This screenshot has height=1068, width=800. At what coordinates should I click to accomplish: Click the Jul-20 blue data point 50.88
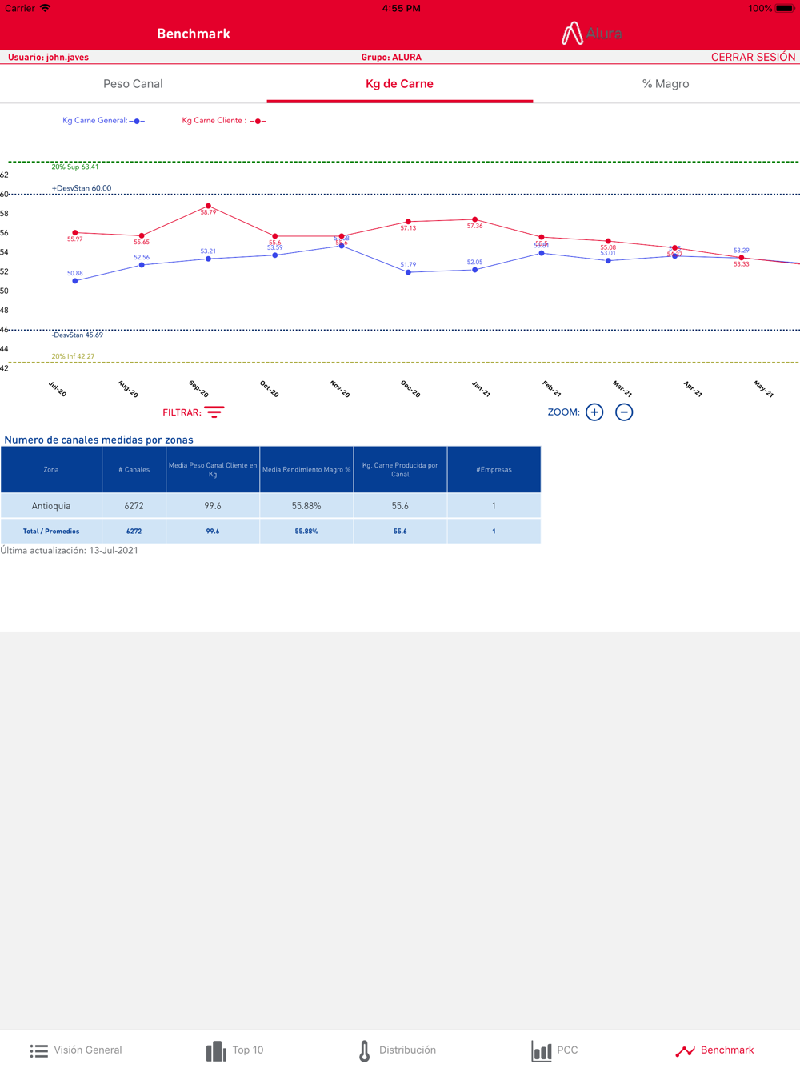coord(75,281)
